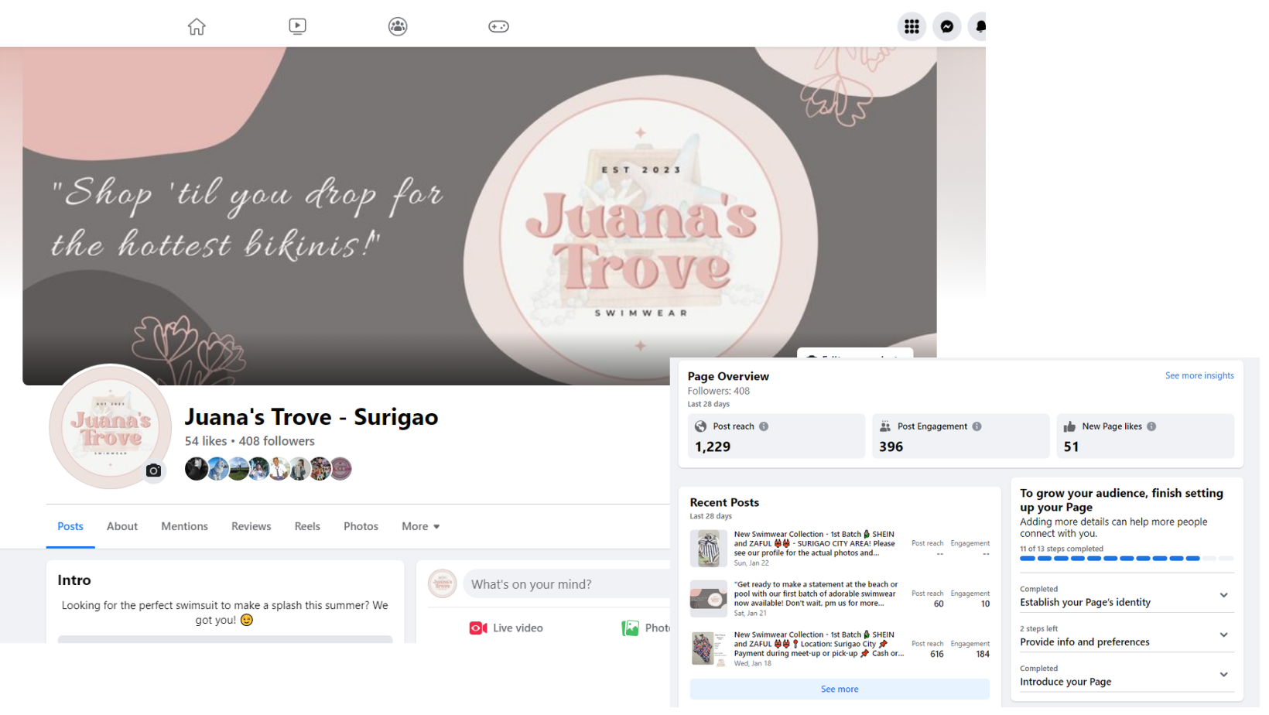
Task: Click See more under Recent Posts
Action: point(840,689)
